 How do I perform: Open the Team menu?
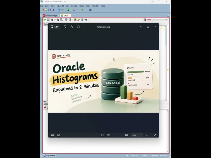[81, 6]
